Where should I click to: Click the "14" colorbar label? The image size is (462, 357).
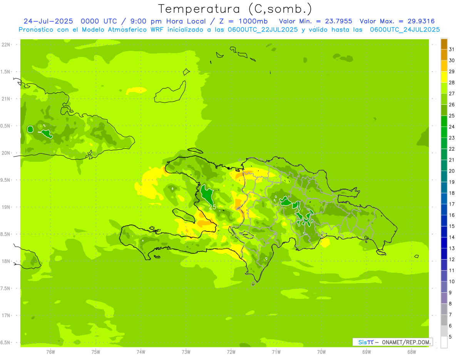pyautogui.click(x=452, y=237)
